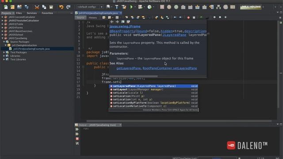Expand the JA001secondCalculator project
This screenshot has width=283, height=159.
pos(2,17)
